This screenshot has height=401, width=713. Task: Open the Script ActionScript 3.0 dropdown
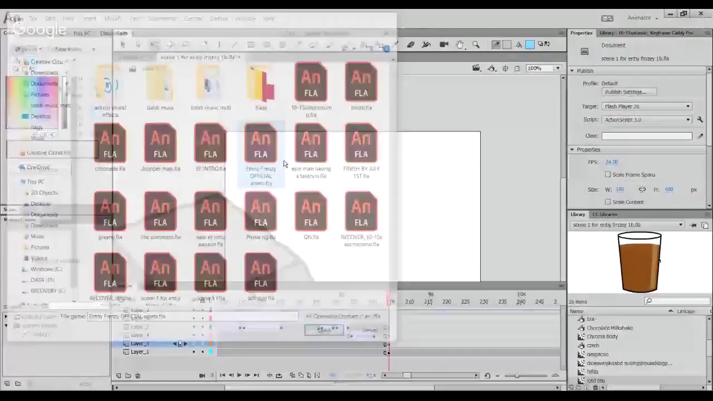click(x=647, y=120)
